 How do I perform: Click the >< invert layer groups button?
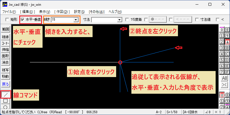point(225,85)
